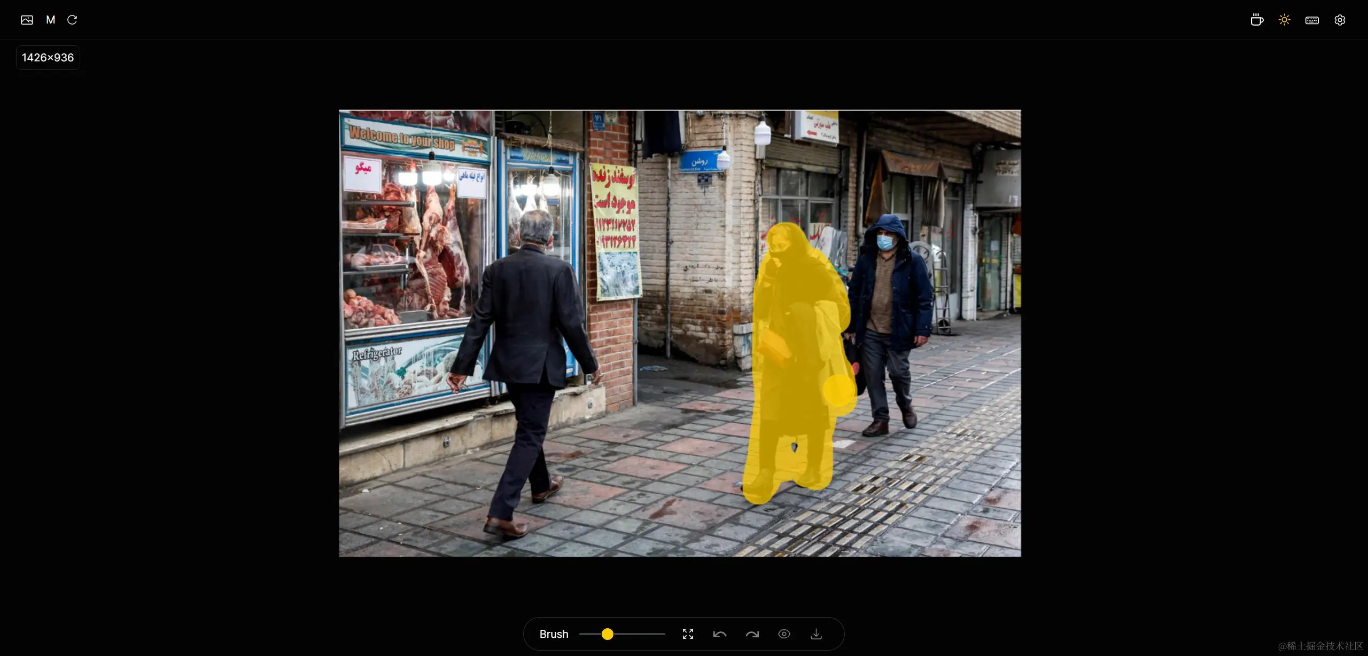The height and width of the screenshot is (656, 1368).
Task: Toggle the eye icon to show the original
Action: pyautogui.click(x=784, y=634)
